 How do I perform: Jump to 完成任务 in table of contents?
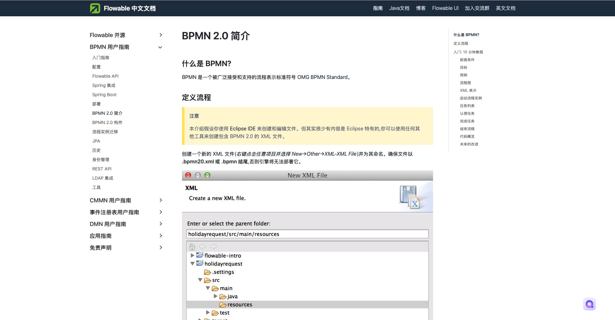(467, 121)
